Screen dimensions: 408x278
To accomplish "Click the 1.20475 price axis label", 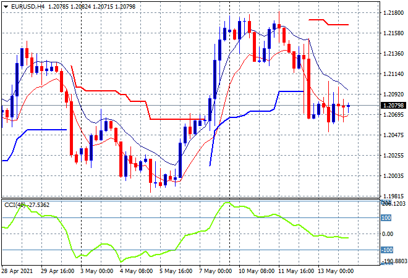I will [x=394, y=135].
